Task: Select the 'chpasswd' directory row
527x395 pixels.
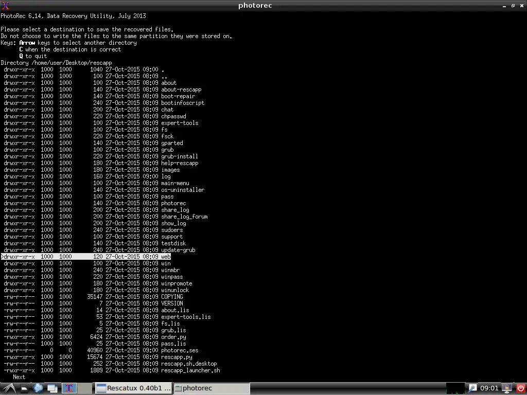Action: (x=95, y=116)
